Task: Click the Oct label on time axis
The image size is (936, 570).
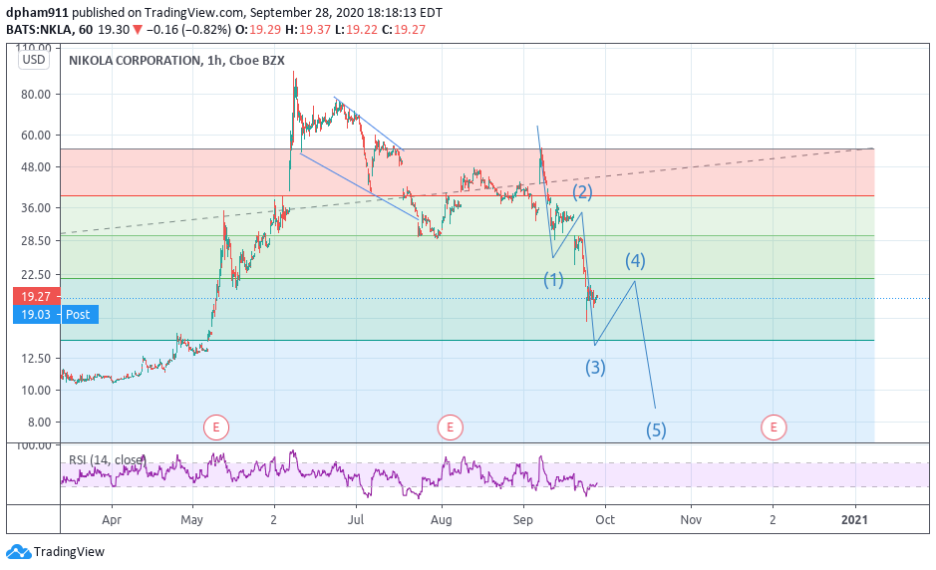Action: pyautogui.click(x=605, y=520)
